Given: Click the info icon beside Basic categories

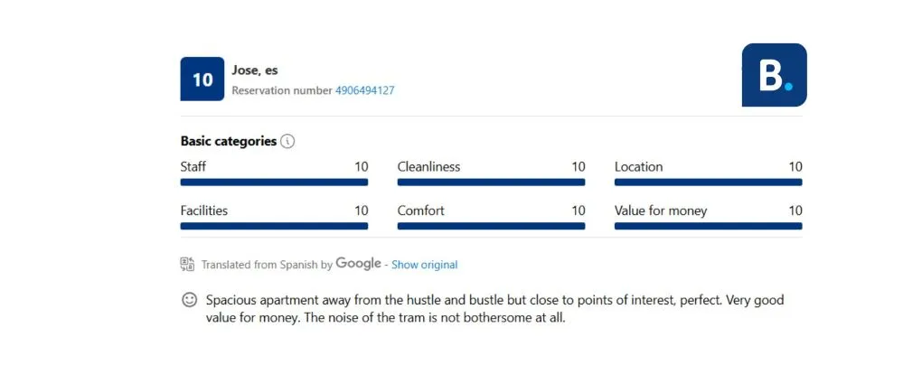Looking at the screenshot, I should 287,142.
